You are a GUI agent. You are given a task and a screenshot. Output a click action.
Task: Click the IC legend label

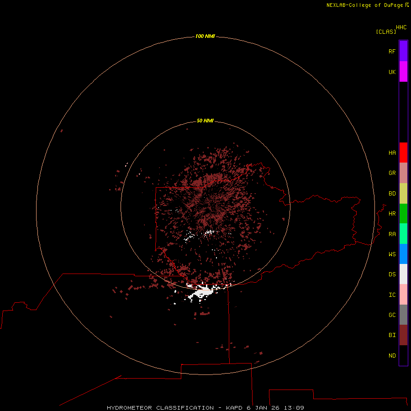(392, 295)
